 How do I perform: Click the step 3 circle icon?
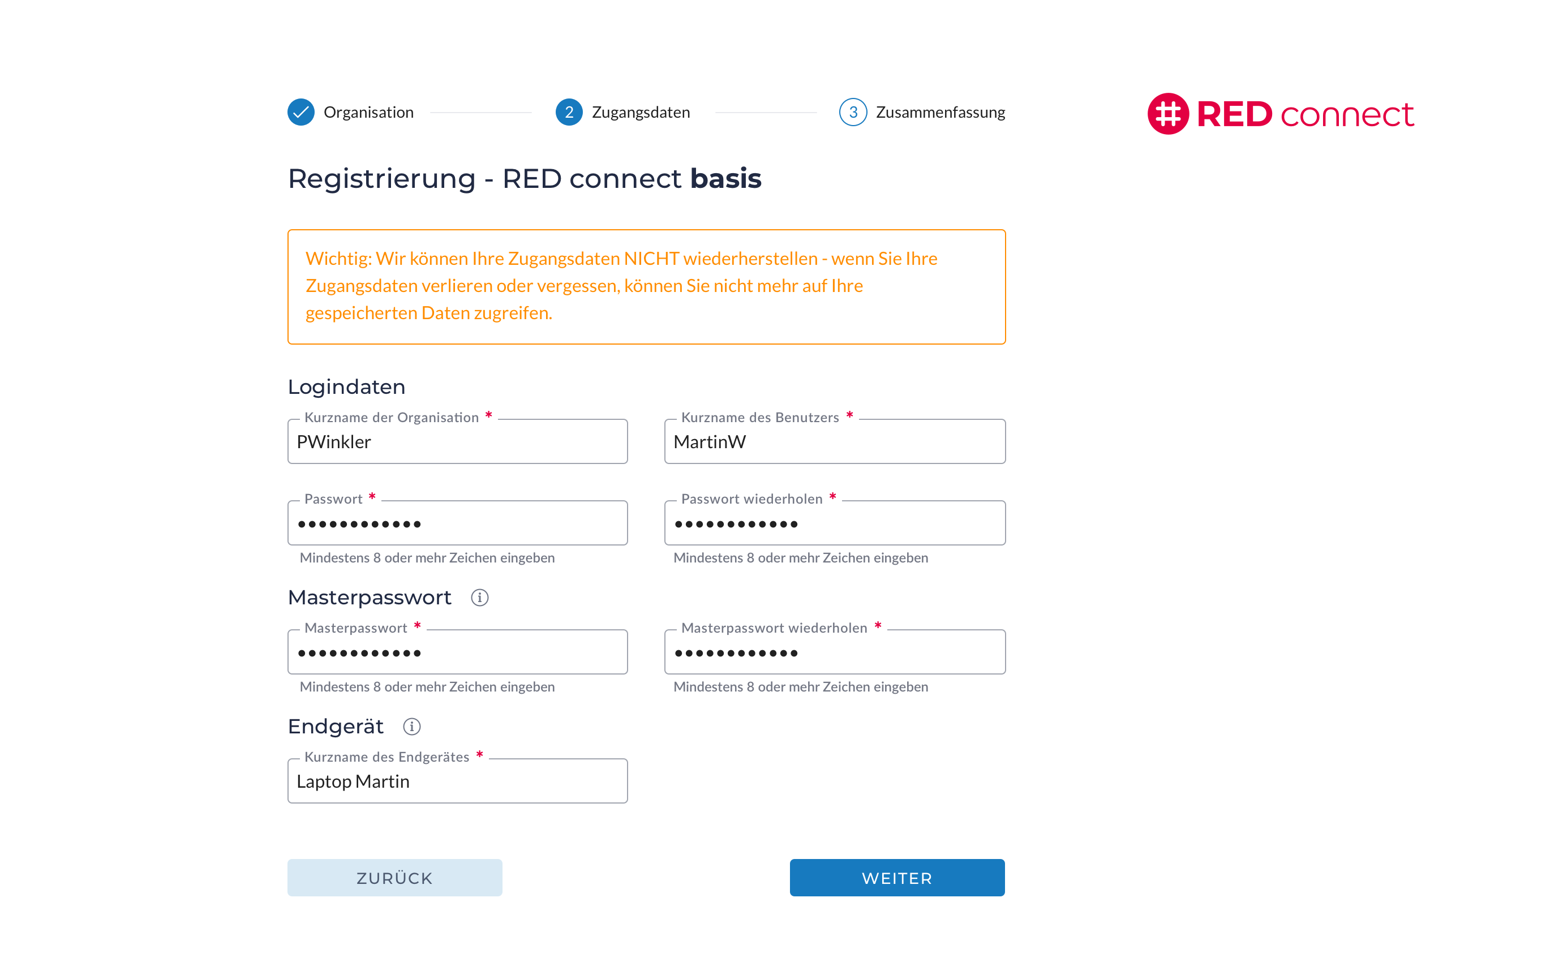853,112
